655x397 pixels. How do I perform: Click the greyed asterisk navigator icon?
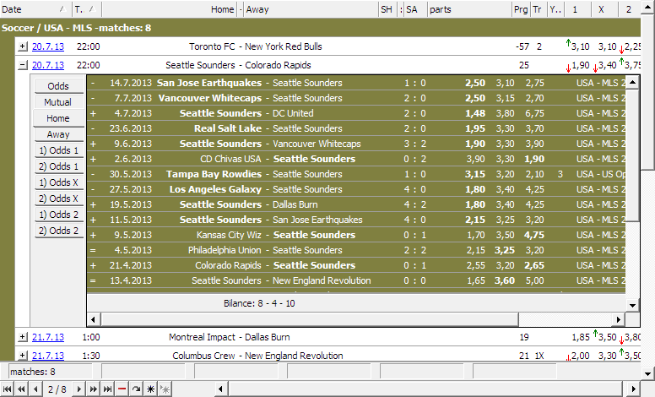click(x=165, y=389)
